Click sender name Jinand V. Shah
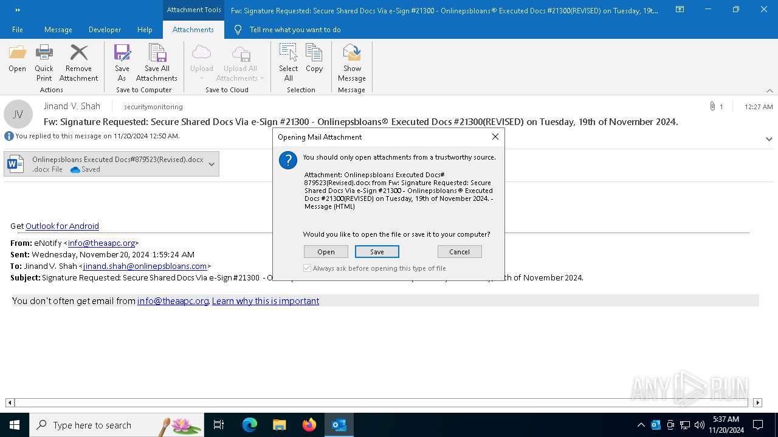Image resolution: width=778 pixels, height=437 pixels. pos(72,106)
